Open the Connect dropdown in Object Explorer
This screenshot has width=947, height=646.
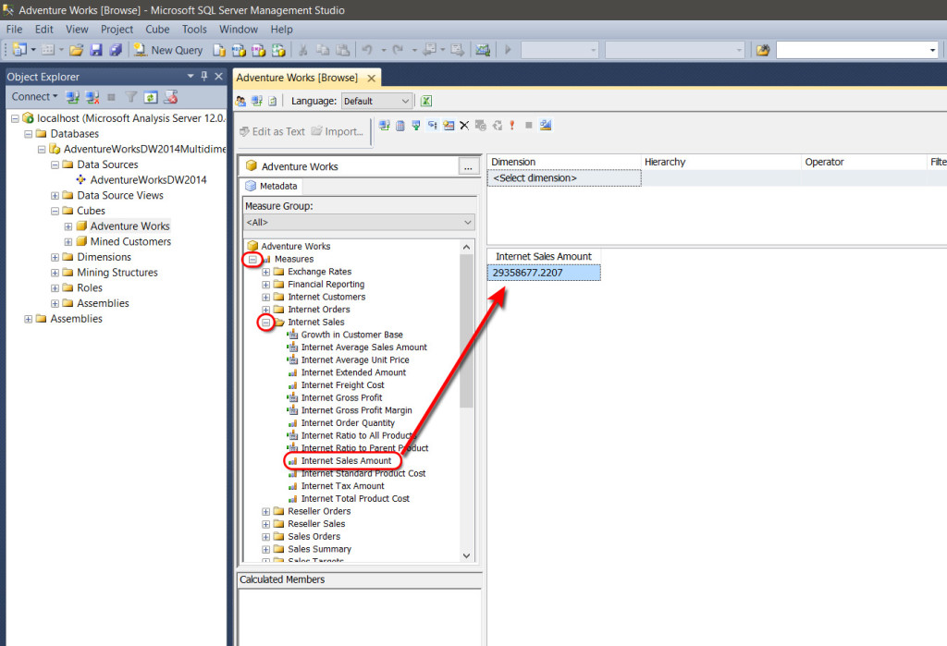[x=34, y=96]
